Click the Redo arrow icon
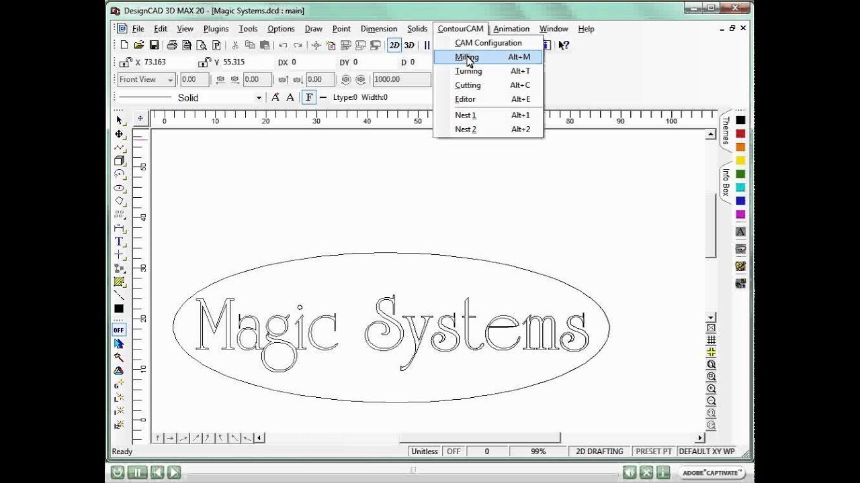Screen dimensions: 860x483 (x=298, y=45)
